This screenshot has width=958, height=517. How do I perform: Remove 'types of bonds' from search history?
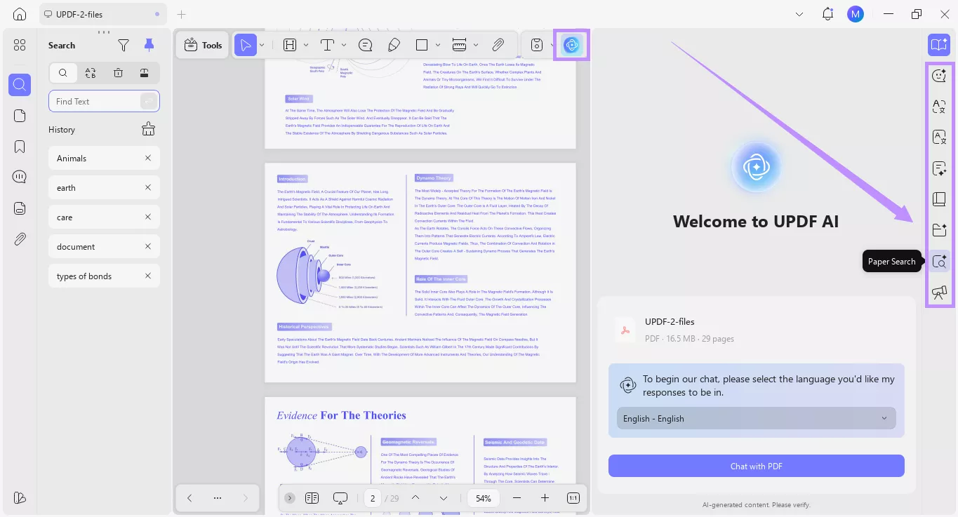pyautogui.click(x=148, y=276)
